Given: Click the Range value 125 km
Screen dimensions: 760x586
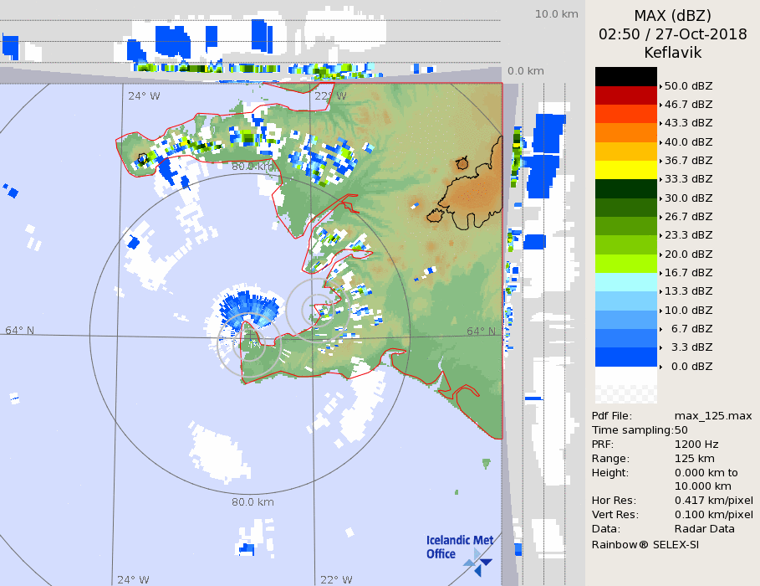Looking at the screenshot, I should click(x=696, y=459).
